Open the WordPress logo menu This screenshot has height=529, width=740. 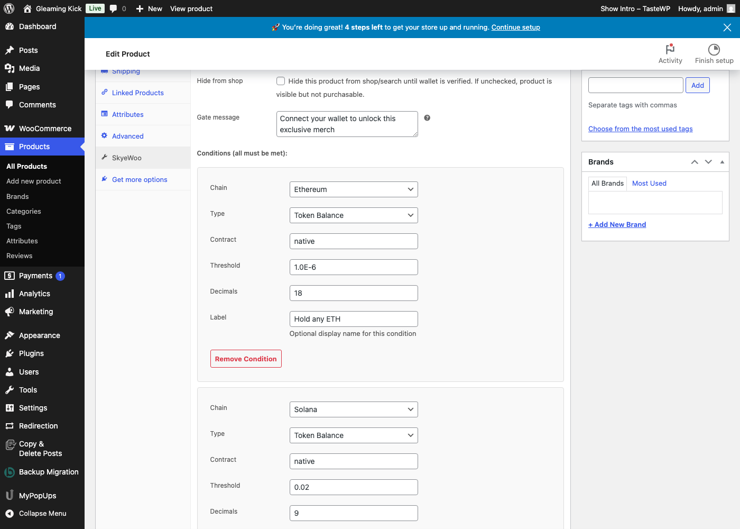(x=8, y=8)
